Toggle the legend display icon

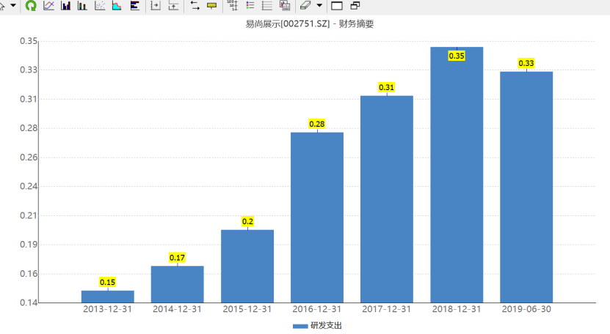250,5
